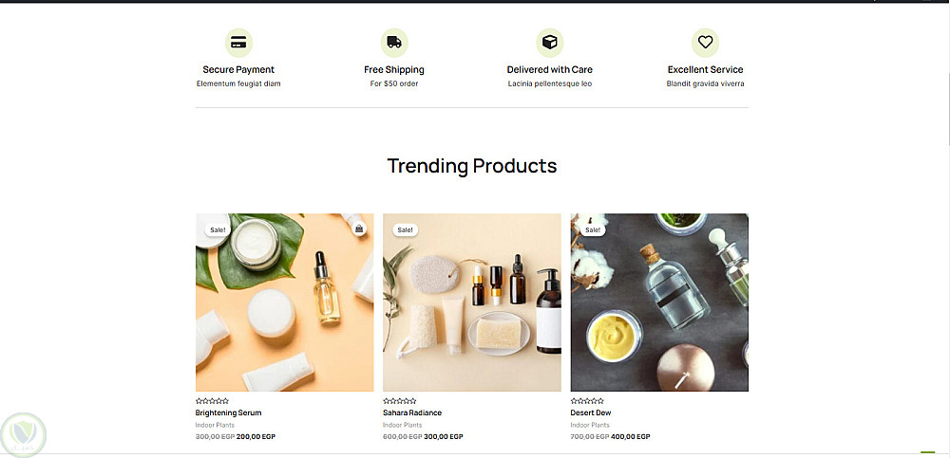Click the star rating under Desert Dew

coord(587,400)
